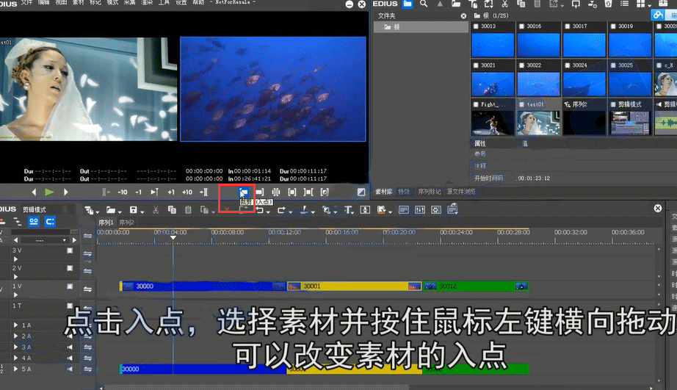Click the bin Cut scissors icon

pyautogui.click(x=504, y=4)
